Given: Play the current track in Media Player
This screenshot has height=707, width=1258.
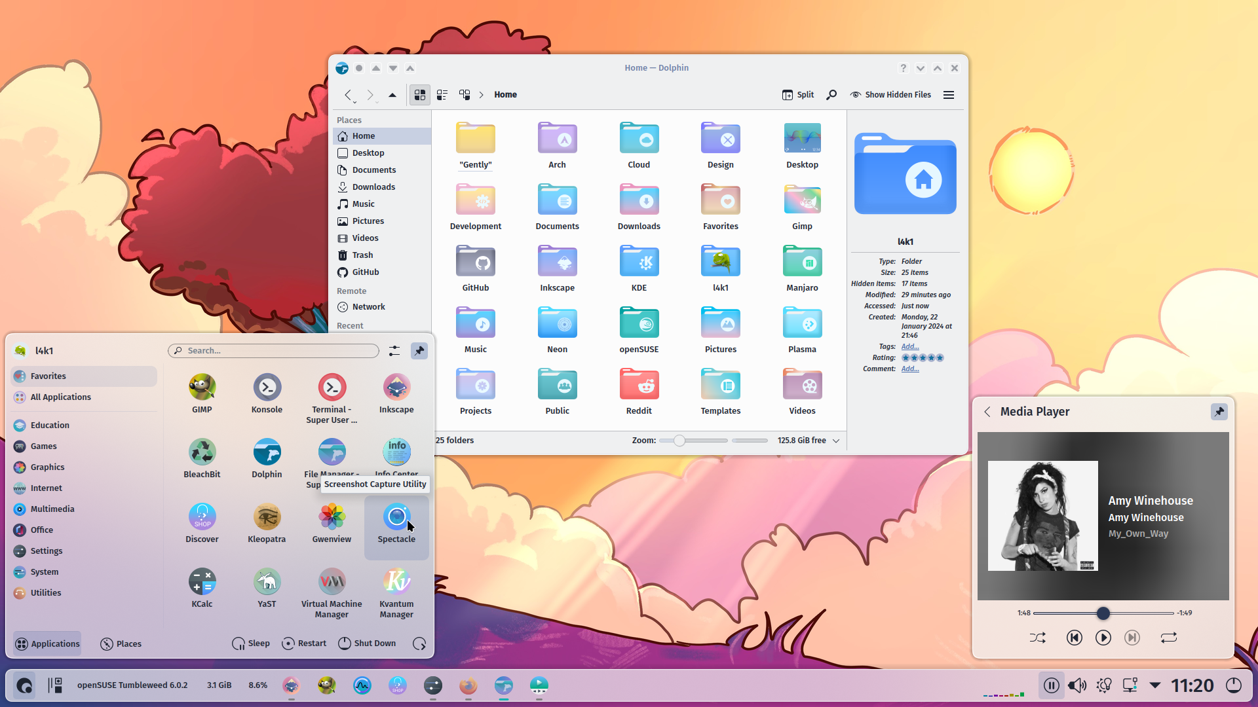Looking at the screenshot, I should [x=1103, y=638].
